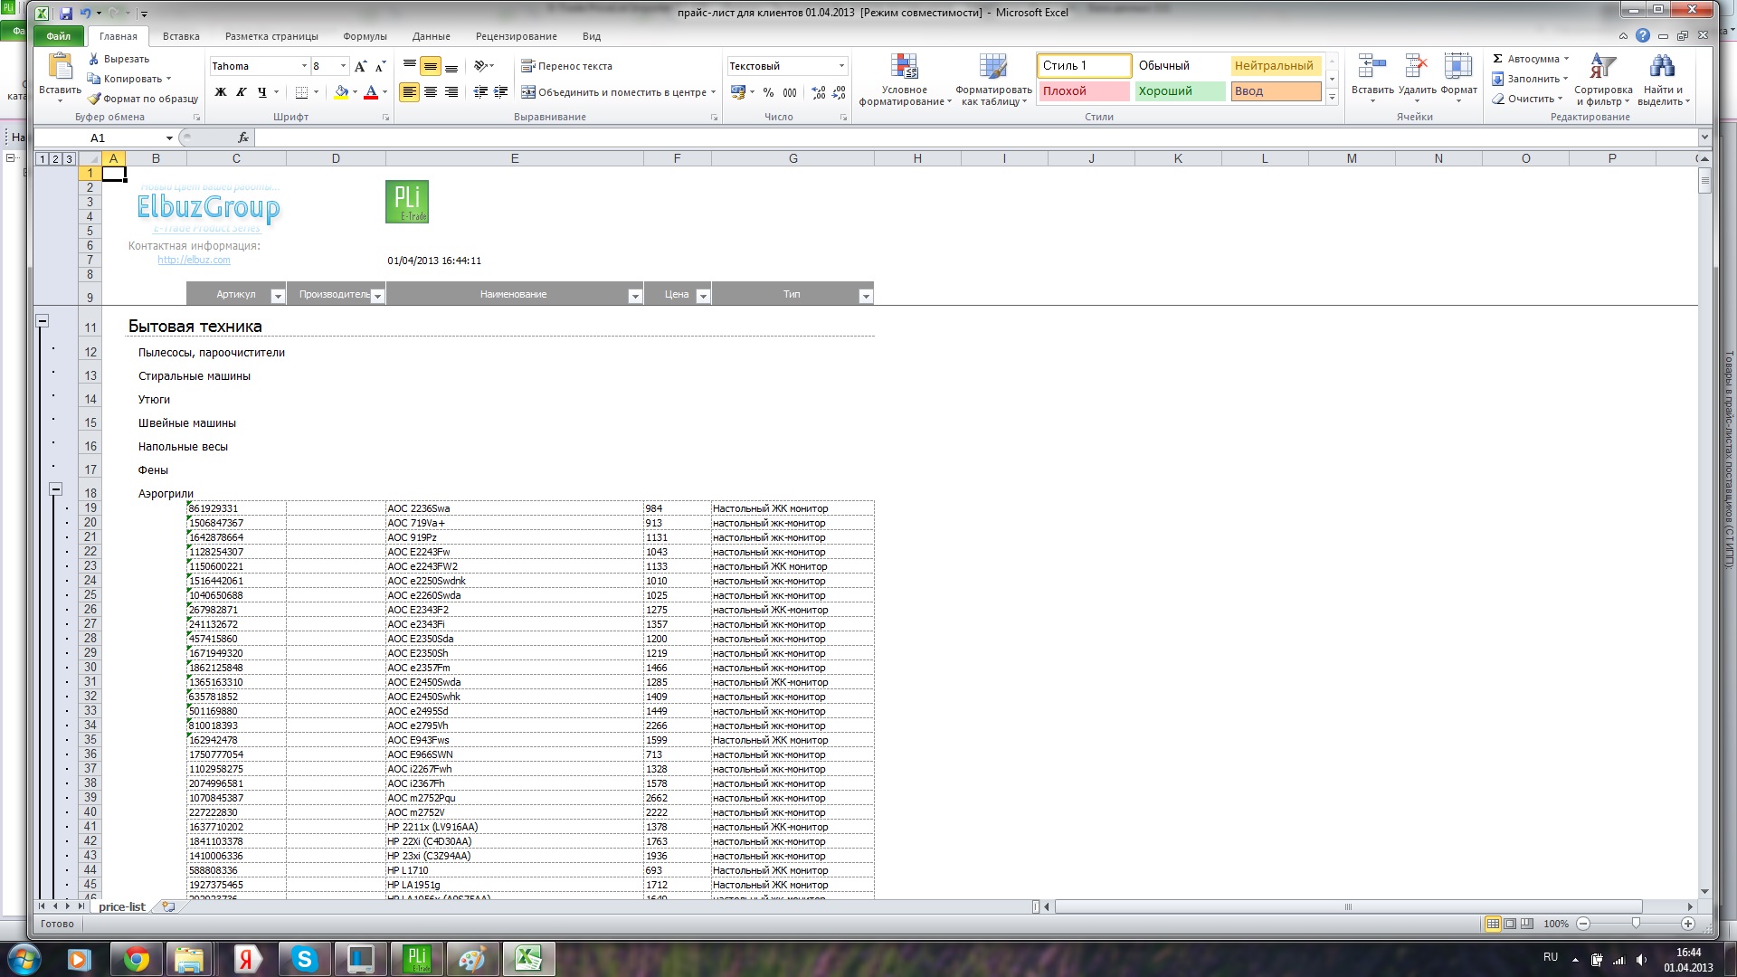1737x977 pixels.
Task: Open the font name dropdown (Tahoma)
Action: pos(304,66)
